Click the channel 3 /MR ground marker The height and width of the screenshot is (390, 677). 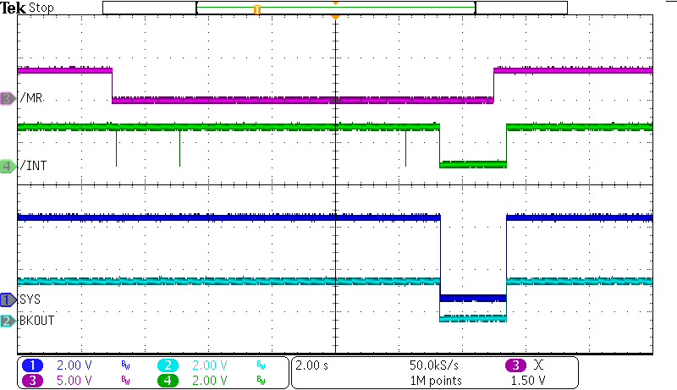pyautogui.click(x=8, y=99)
